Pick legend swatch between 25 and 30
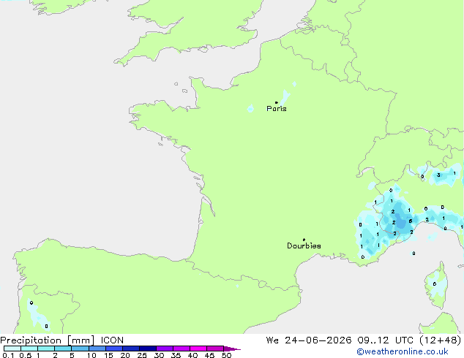This screenshot has width=464, height=358. tap(148, 349)
